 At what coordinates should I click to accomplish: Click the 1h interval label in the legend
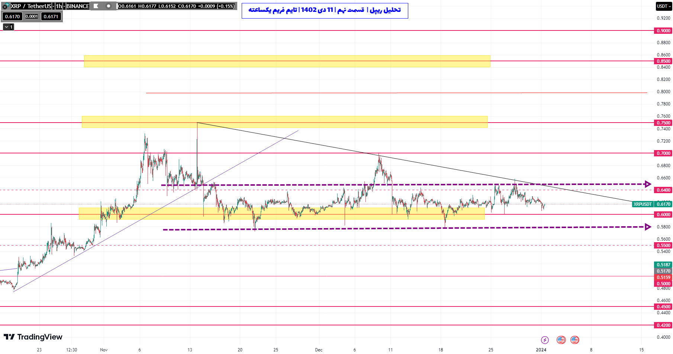tap(59, 6)
